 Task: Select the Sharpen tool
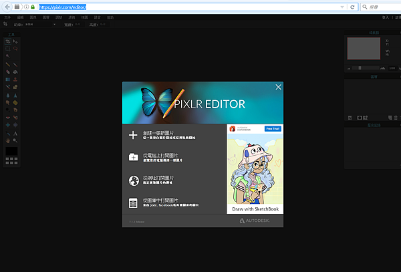(15, 96)
